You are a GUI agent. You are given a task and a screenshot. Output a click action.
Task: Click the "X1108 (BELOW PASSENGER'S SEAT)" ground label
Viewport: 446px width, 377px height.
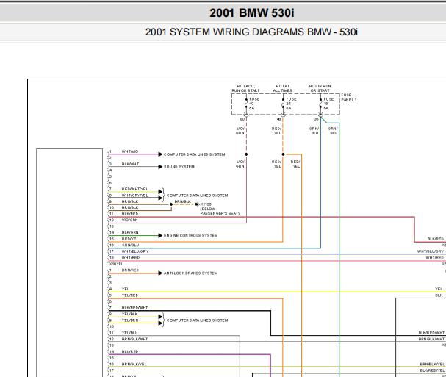(220, 209)
